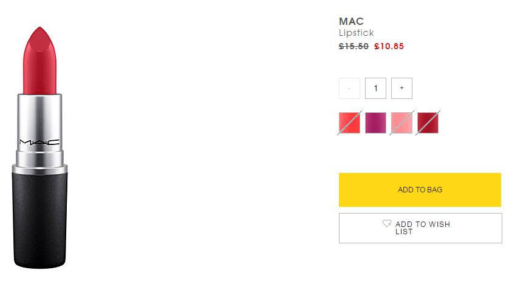This screenshot has width=509, height=284.
Task: Pick the light pink crossed-out shade swatch
Action: [x=401, y=123]
